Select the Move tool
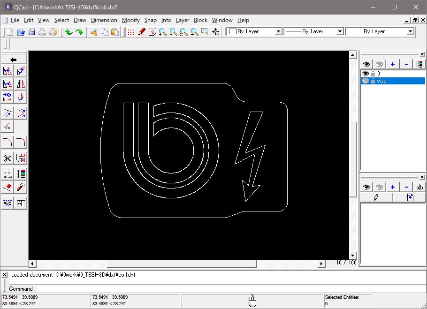The width and height of the screenshot is (427, 309). point(8,71)
